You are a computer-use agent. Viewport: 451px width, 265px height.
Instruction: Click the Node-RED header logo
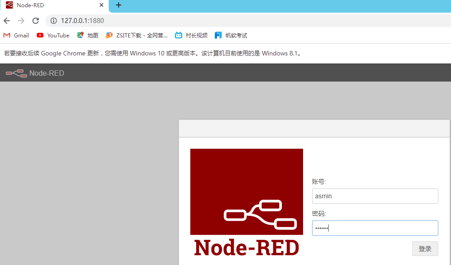pos(16,73)
